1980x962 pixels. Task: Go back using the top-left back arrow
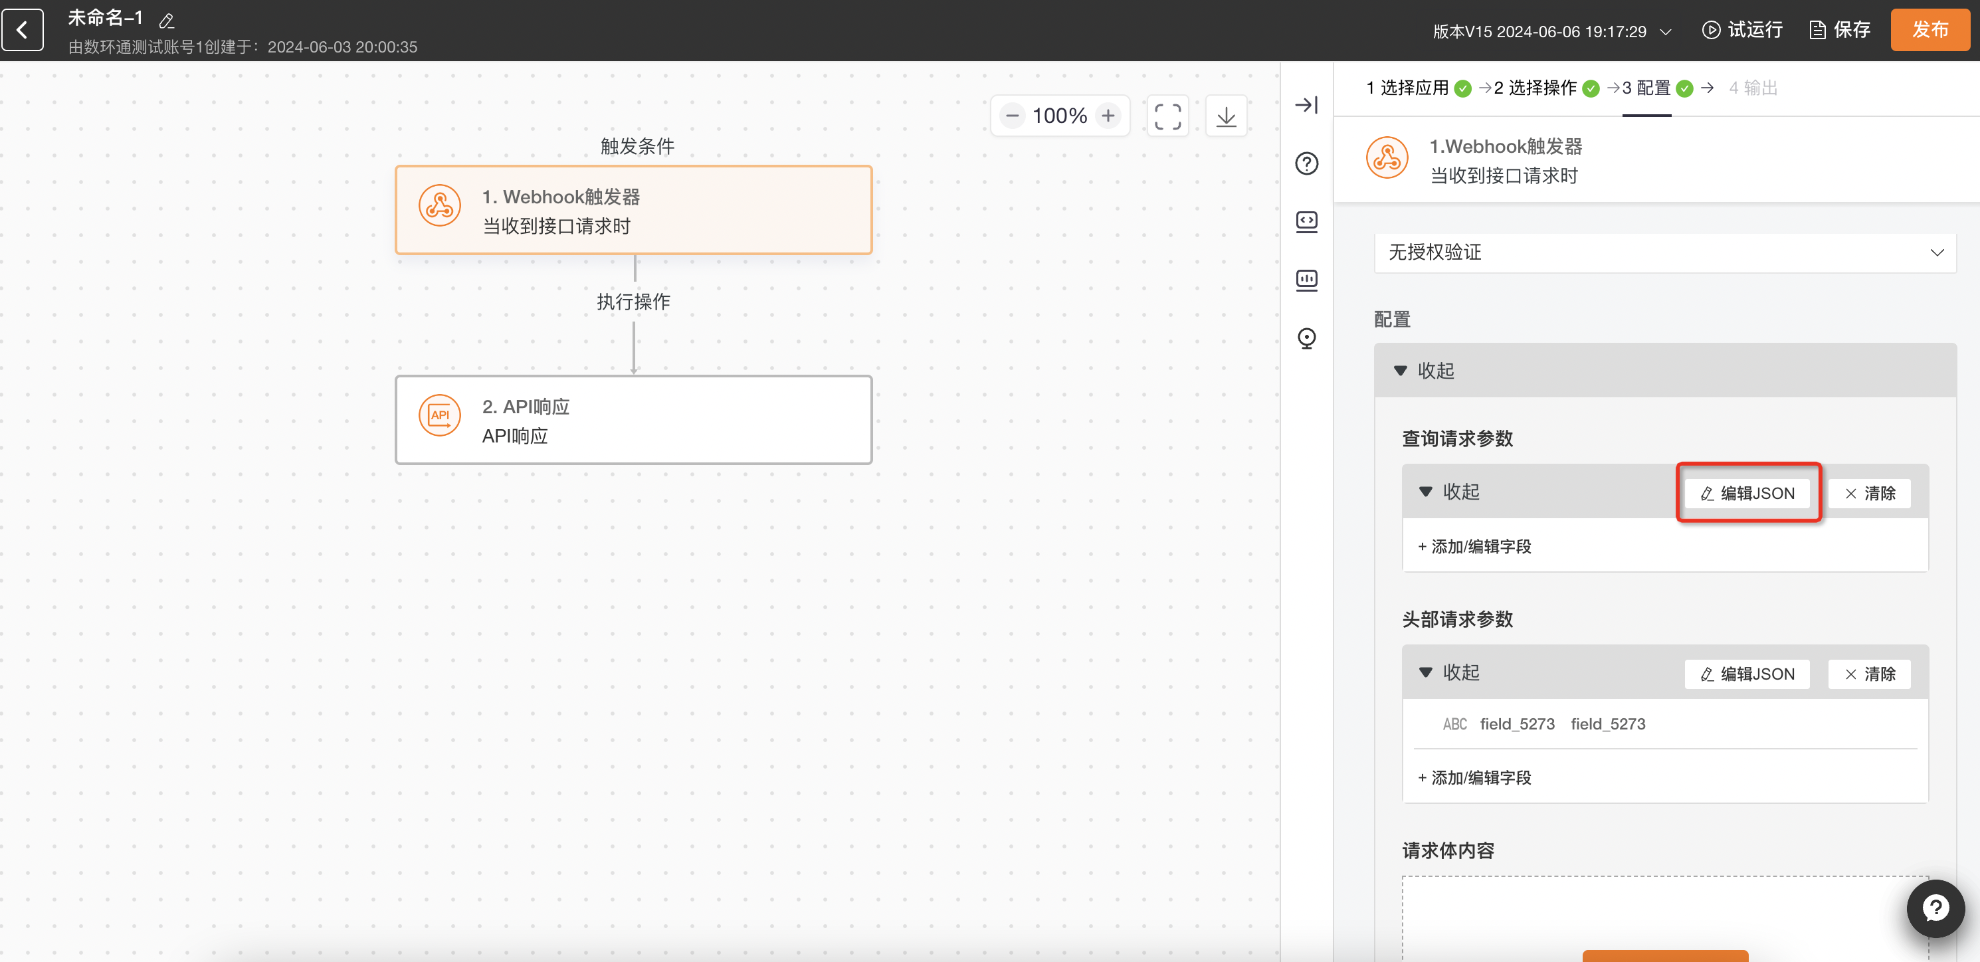pos(23,30)
